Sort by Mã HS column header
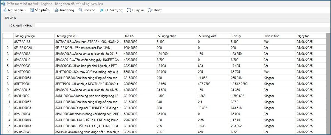331x135 pixels. point(139,36)
